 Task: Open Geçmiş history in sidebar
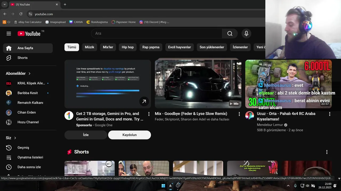(x=28, y=148)
